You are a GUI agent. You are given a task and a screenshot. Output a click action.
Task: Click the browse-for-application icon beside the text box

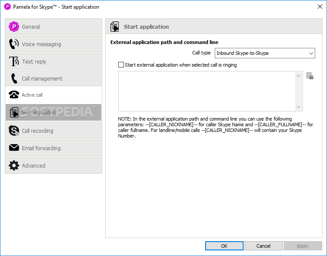[310, 76]
